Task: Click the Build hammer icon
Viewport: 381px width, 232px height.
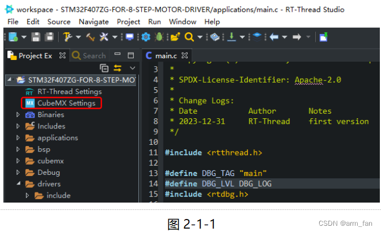Action: [x=90, y=37]
